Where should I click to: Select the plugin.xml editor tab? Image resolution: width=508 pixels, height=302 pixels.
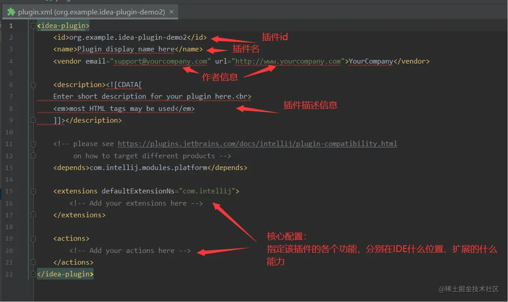pyautogui.click(x=90, y=12)
